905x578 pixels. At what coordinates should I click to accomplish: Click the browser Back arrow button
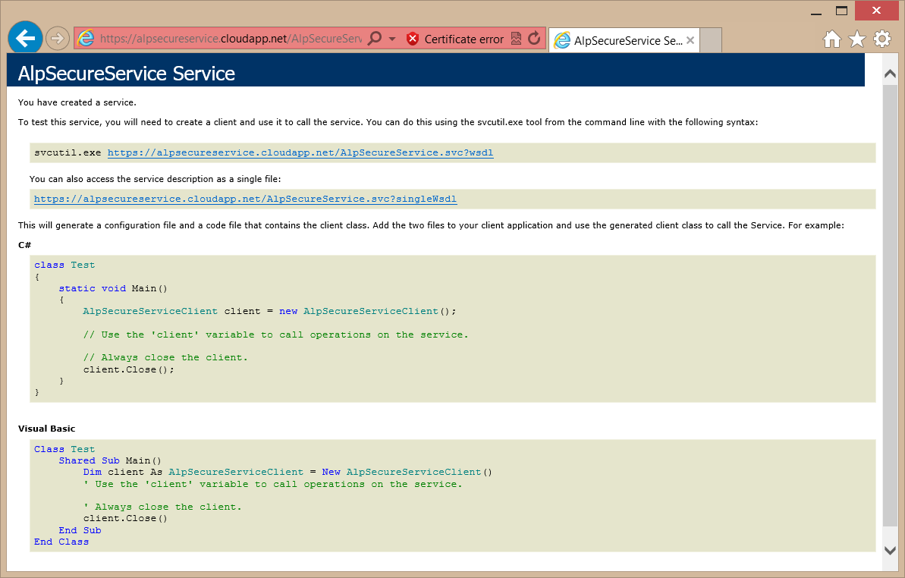[x=25, y=37]
